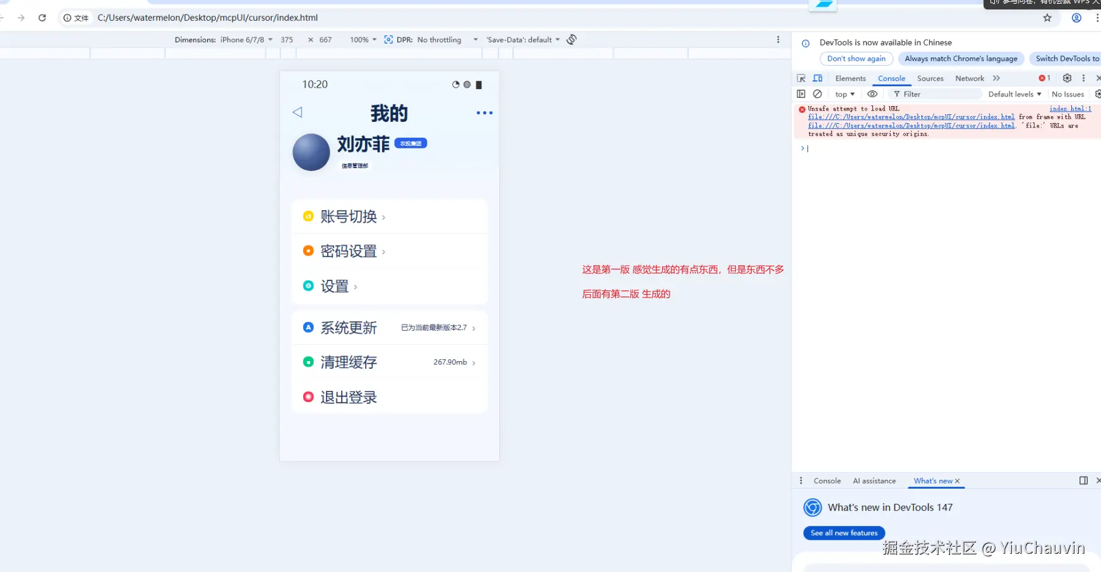This screenshot has height=572, width=1101.
Task: Open the 100% zoom dropdown
Action: 363,40
